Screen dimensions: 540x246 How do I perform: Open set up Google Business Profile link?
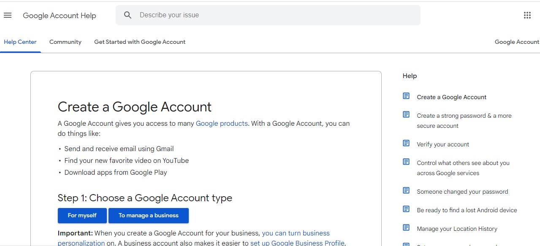click(x=298, y=243)
